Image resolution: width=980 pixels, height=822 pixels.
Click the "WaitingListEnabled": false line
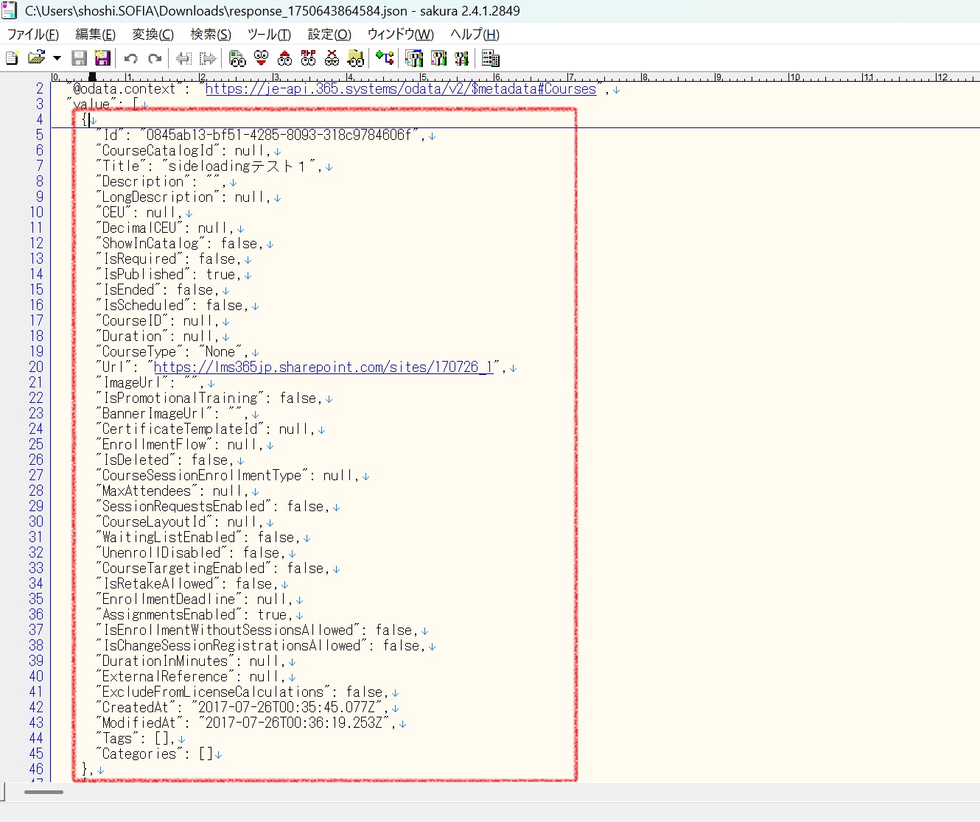(x=198, y=537)
